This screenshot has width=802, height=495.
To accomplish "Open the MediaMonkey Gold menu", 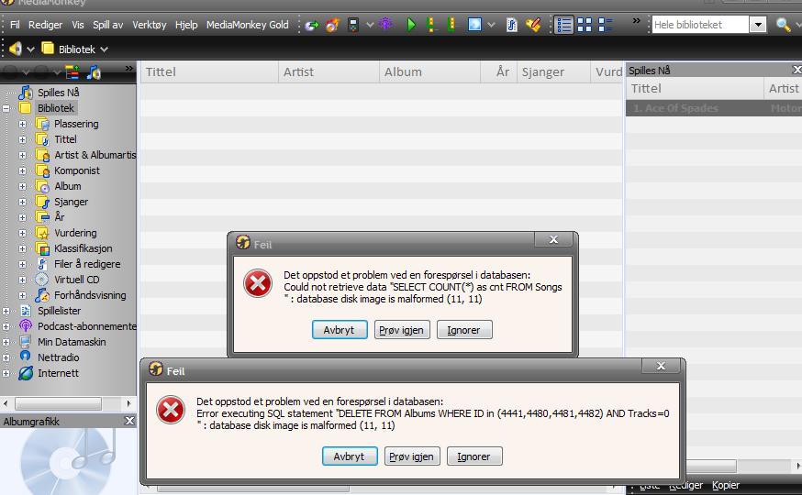I will pos(247,25).
